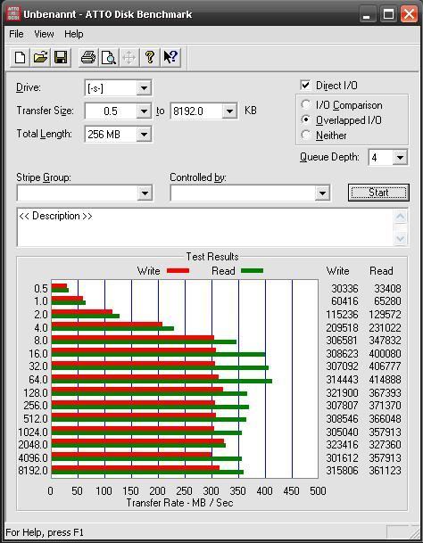423x543 pixels.
Task: Open a saved benchmark file icon
Action: (x=40, y=57)
